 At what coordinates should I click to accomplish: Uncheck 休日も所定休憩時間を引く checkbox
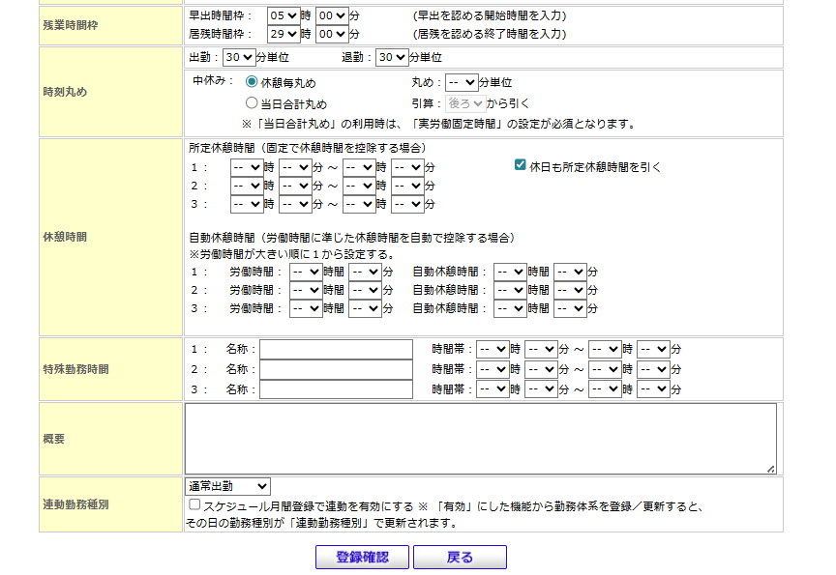tap(521, 166)
